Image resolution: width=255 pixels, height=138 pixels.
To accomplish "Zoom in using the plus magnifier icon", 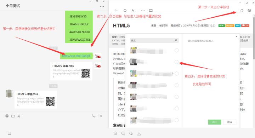I will (115, 133).
